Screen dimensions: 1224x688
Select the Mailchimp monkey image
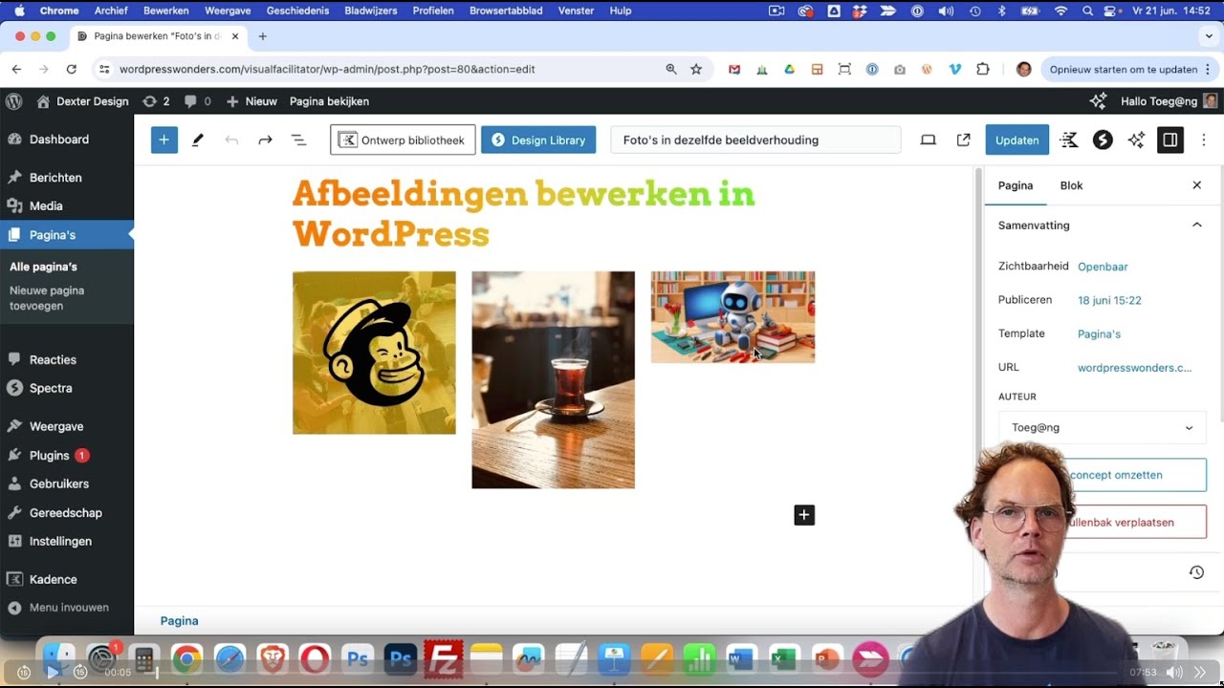(374, 353)
